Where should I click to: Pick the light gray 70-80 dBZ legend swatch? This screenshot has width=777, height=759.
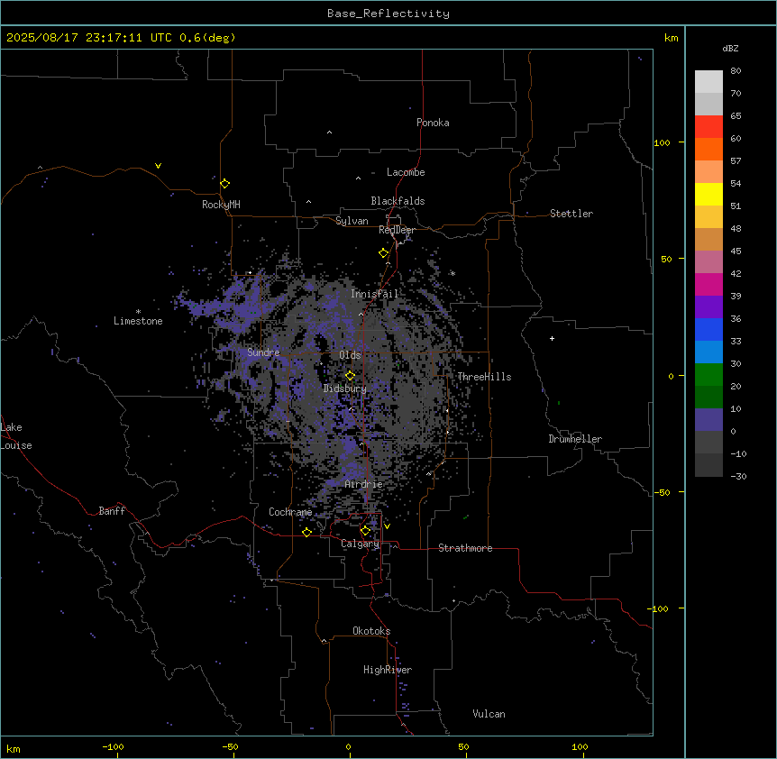tap(708, 81)
